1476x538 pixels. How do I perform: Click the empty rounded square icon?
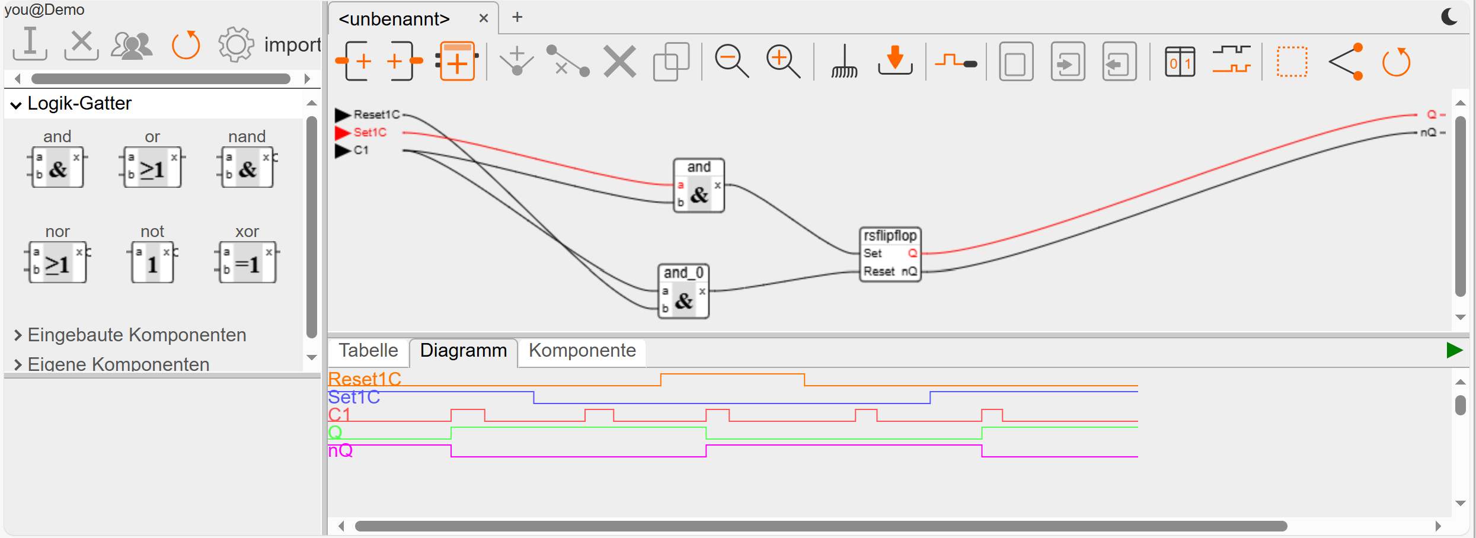(1016, 62)
